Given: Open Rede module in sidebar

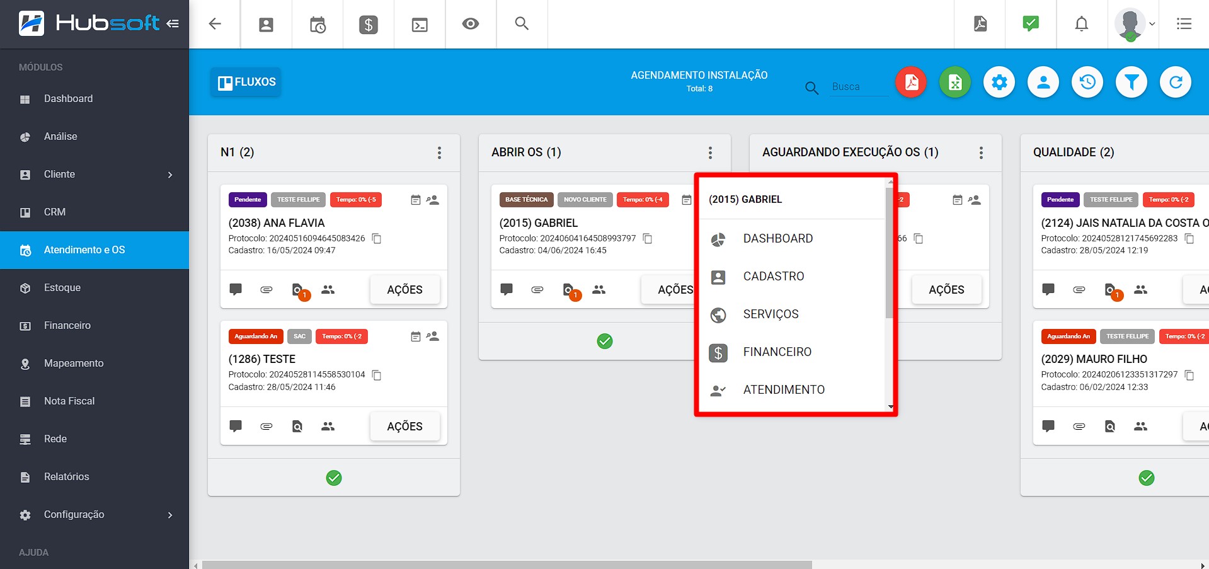Looking at the screenshot, I should click(95, 439).
